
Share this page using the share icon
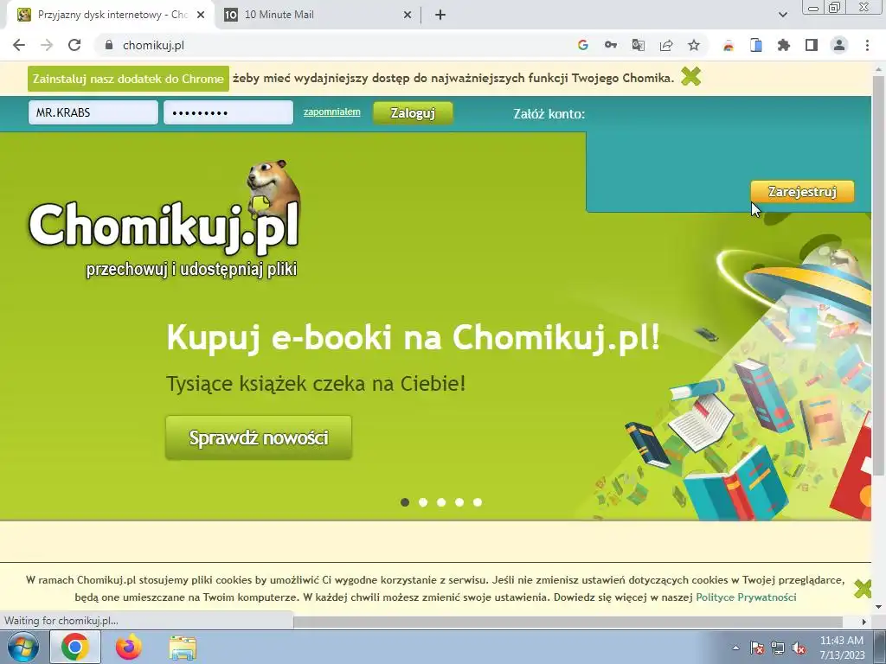(x=666, y=45)
